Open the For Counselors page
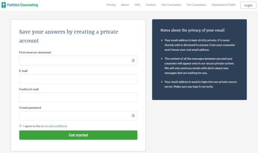The height and width of the screenshot is (153, 258). pyautogui.click(x=196, y=5)
